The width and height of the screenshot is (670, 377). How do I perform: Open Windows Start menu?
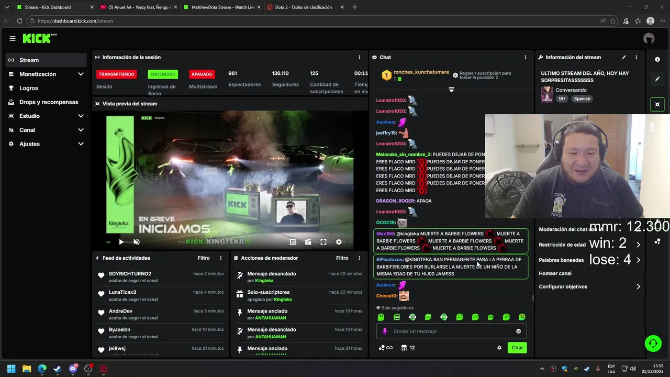(x=12, y=369)
